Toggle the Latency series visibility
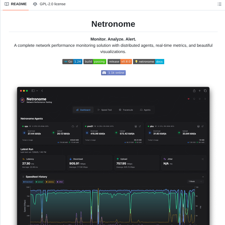The width and height of the screenshot is (225, 225). 50,182
